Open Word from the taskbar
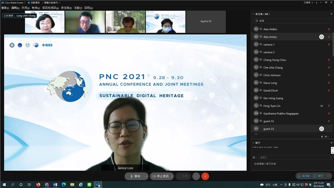The height and width of the screenshot is (188, 334). pyautogui.click(x=55, y=185)
